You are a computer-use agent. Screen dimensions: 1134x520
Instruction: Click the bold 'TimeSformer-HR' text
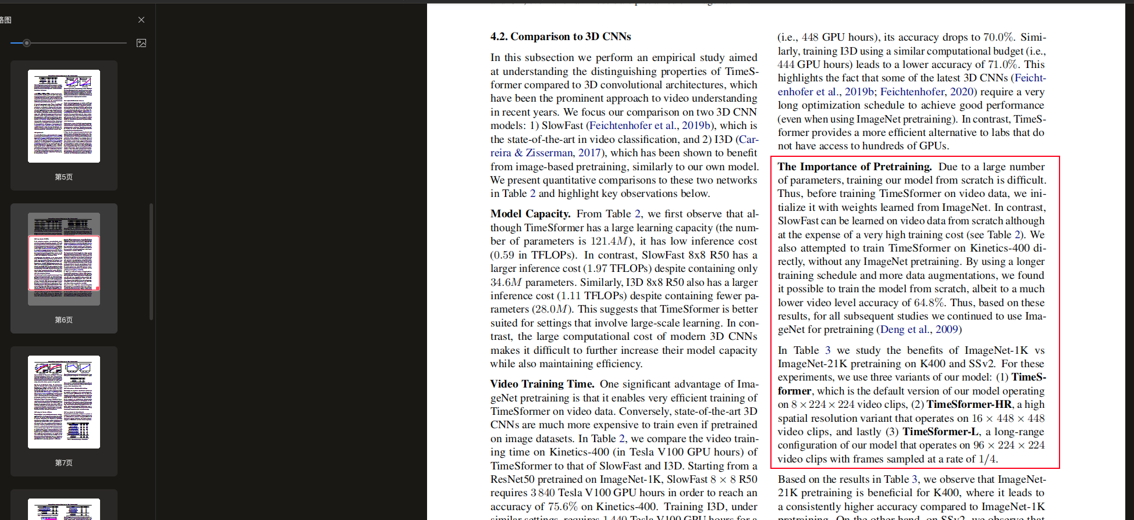point(969,404)
